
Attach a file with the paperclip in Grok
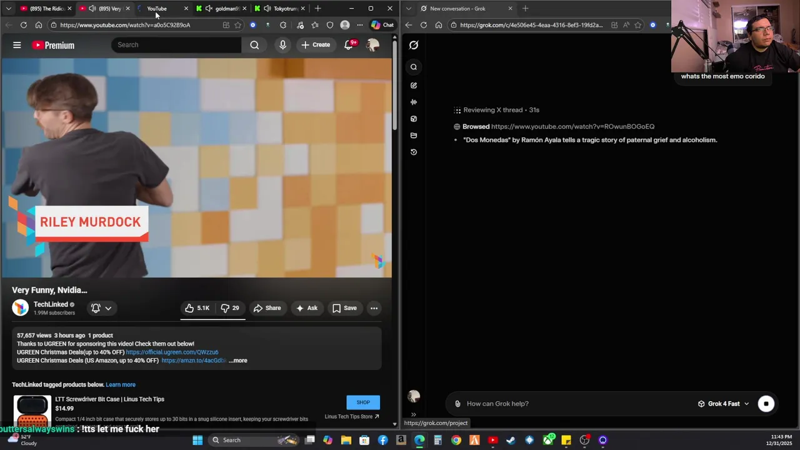(457, 404)
